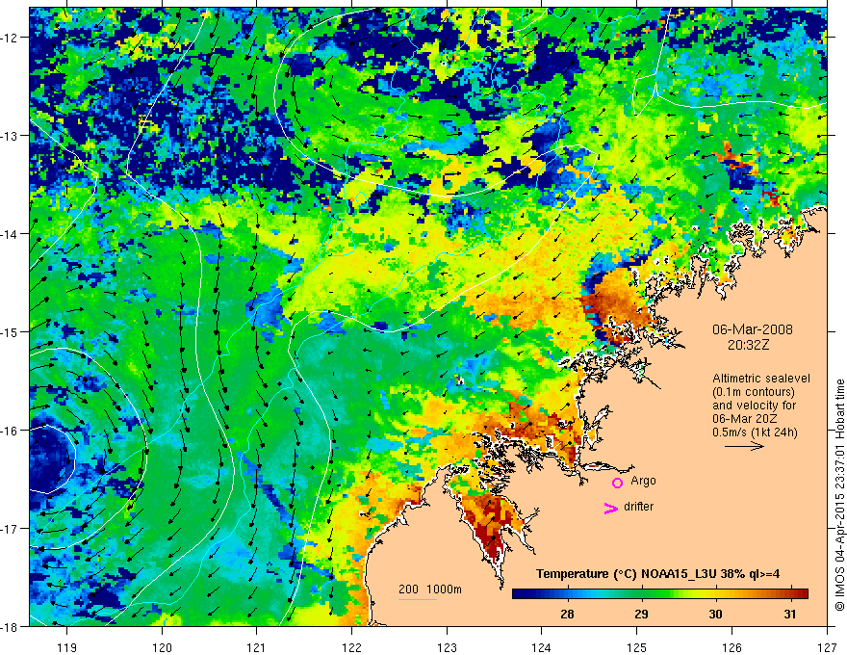Viewport: 847px width, 655px height.
Task: Click the magenta Argo circle legend symbol
Action: [617, 483]
